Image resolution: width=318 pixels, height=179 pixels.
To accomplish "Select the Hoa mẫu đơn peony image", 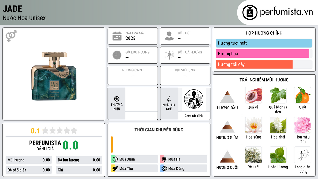I will (302, 125).
